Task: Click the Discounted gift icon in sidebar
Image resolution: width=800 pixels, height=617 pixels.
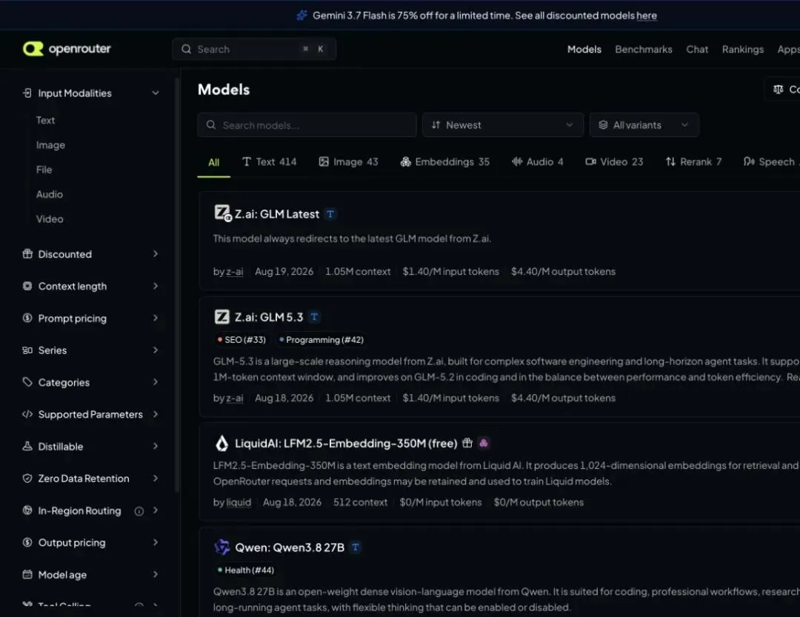Action: tap(27, 253)
